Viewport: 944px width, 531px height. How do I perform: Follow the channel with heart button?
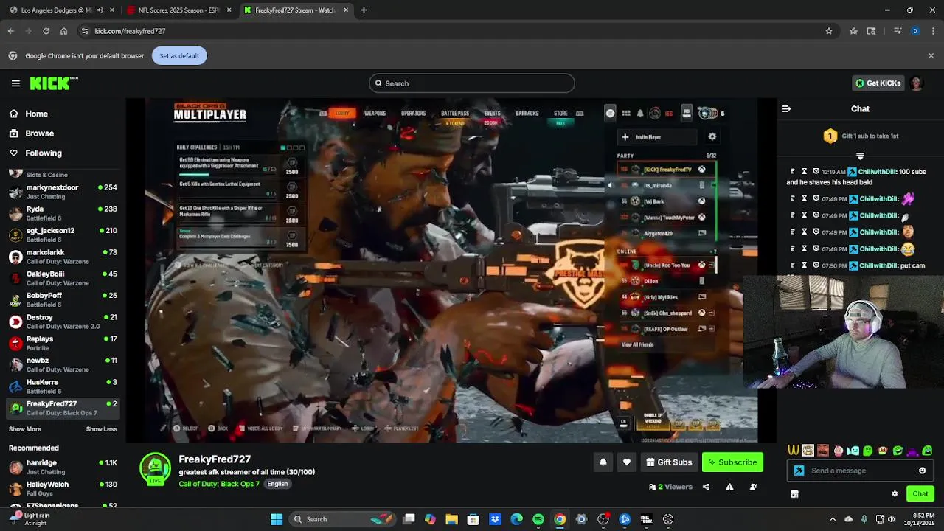626,462
